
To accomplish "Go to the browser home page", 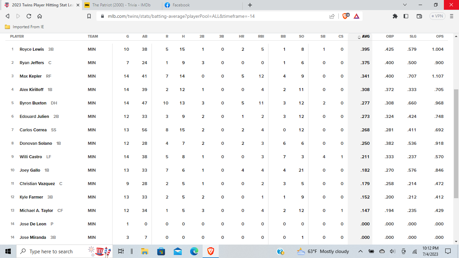I will 40,16.
